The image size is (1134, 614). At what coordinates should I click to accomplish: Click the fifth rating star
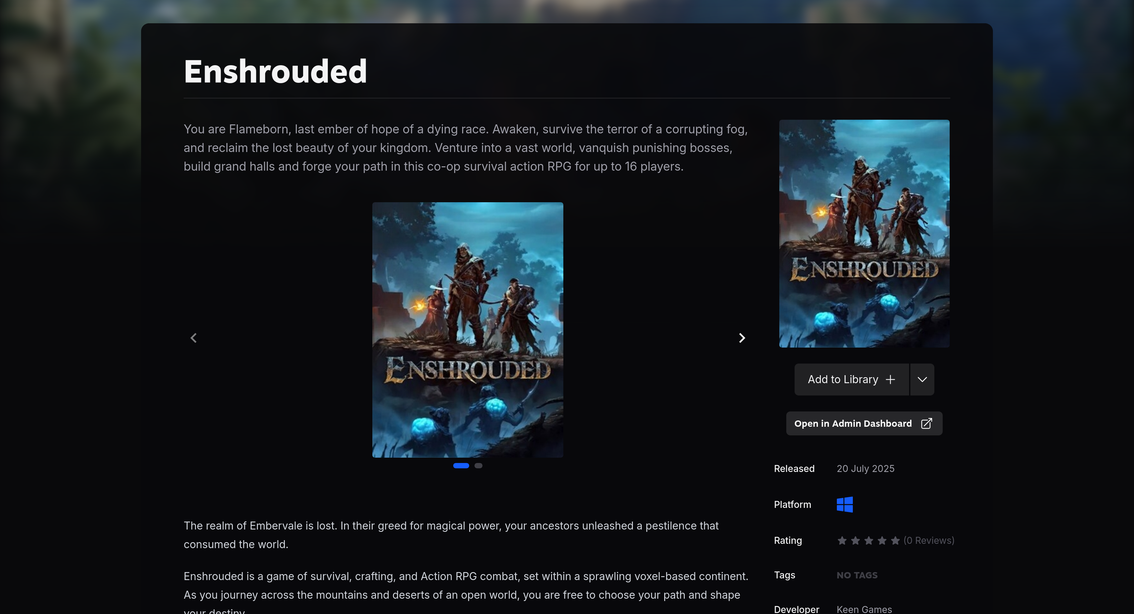click(x=895, y=540)
